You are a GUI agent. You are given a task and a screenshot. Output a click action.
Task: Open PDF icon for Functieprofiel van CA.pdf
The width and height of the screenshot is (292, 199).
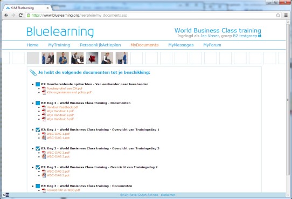tap(44, 88)
